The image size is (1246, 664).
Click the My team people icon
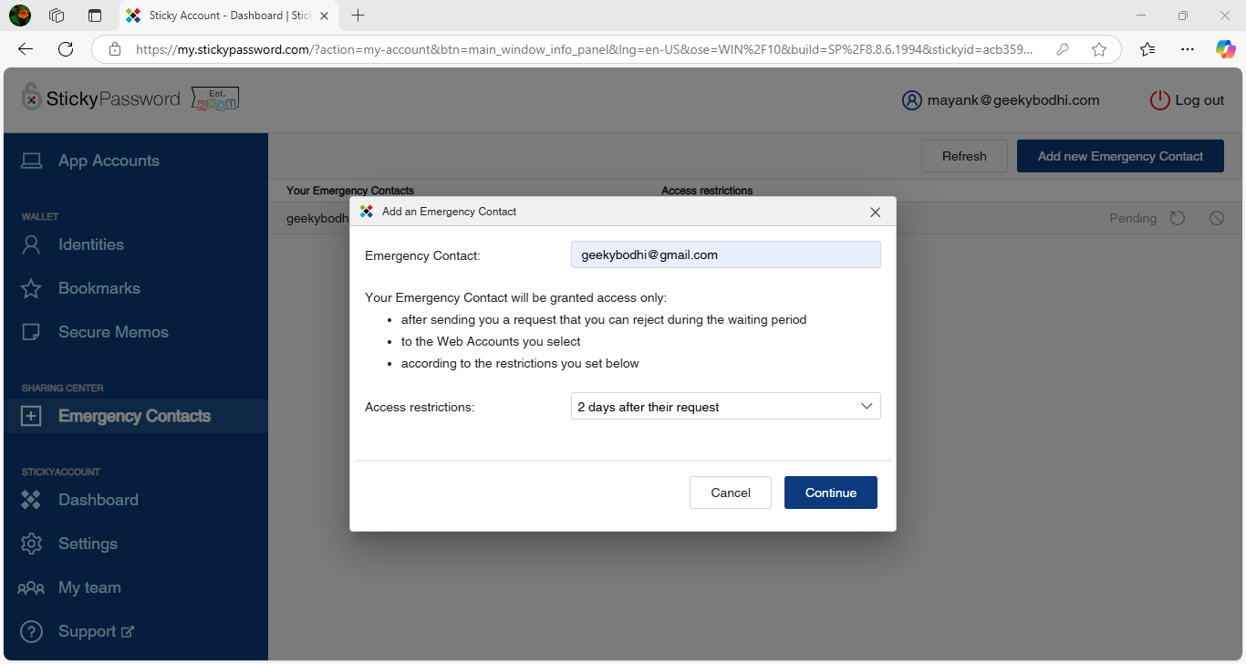pos(31,588)
